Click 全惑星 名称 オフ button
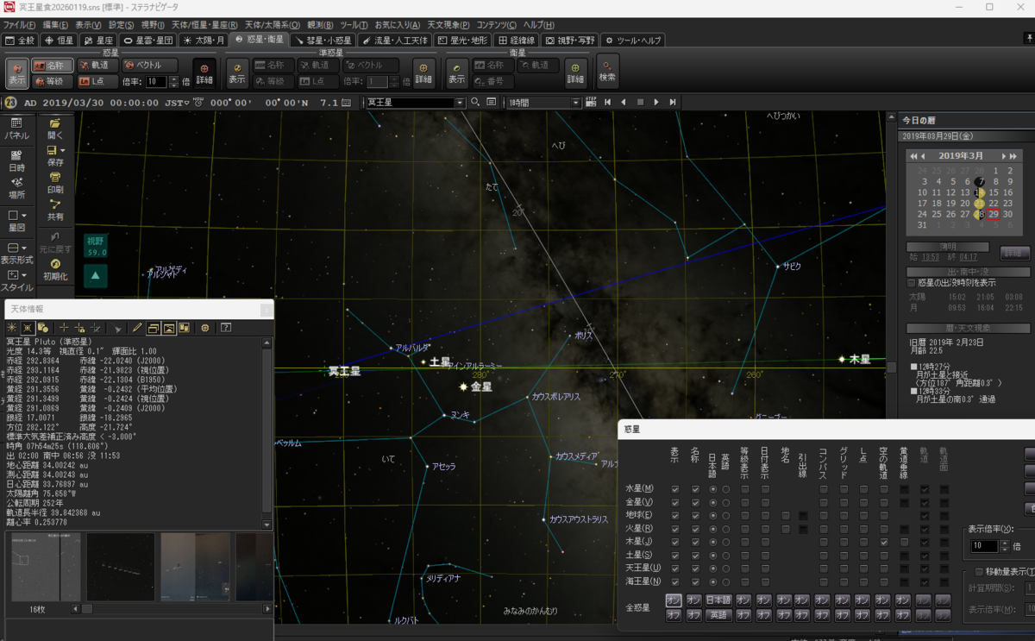This screenshot has width=1035, height=641. click(694, 615)
